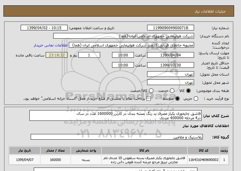The image size is (241, 171).
Task: Click the طبقه بندی موضوعی label
Action: (x=213, y=91)
